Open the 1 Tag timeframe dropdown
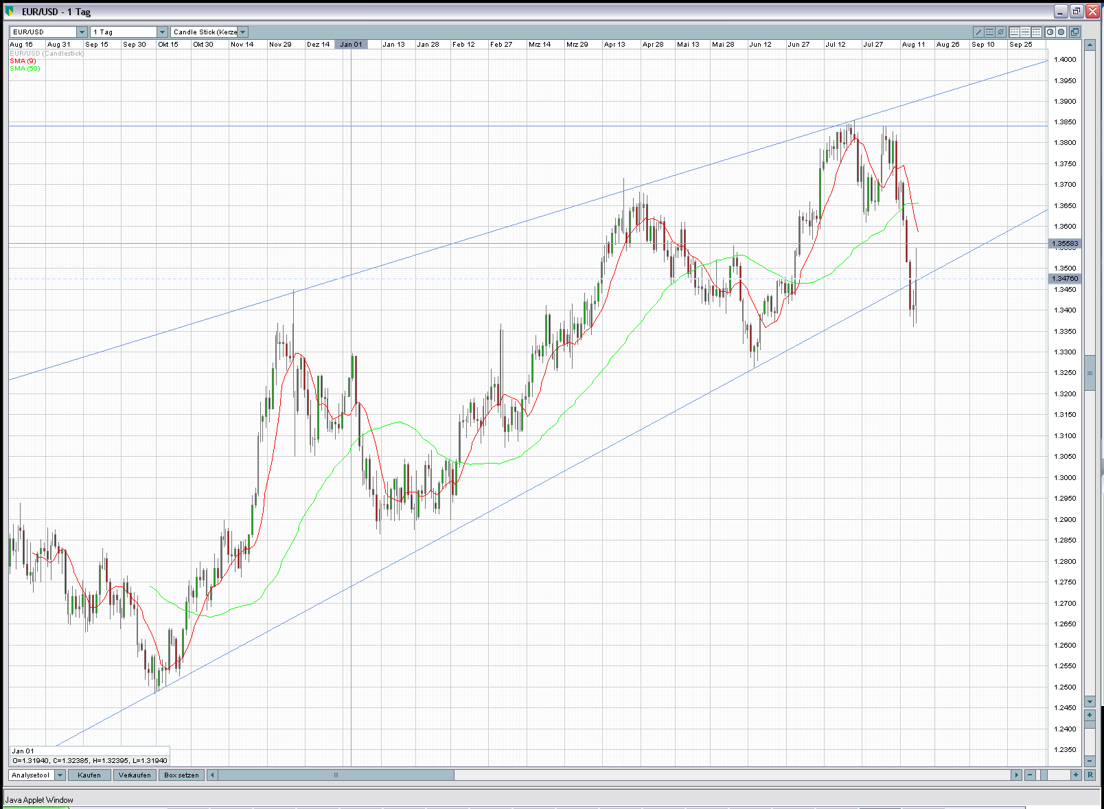1104x809 pixels. [162, 32]
